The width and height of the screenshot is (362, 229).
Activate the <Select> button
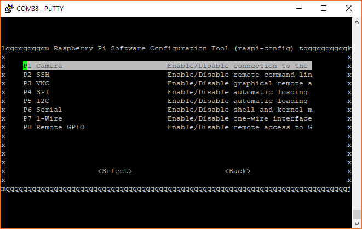pos(115,171)
